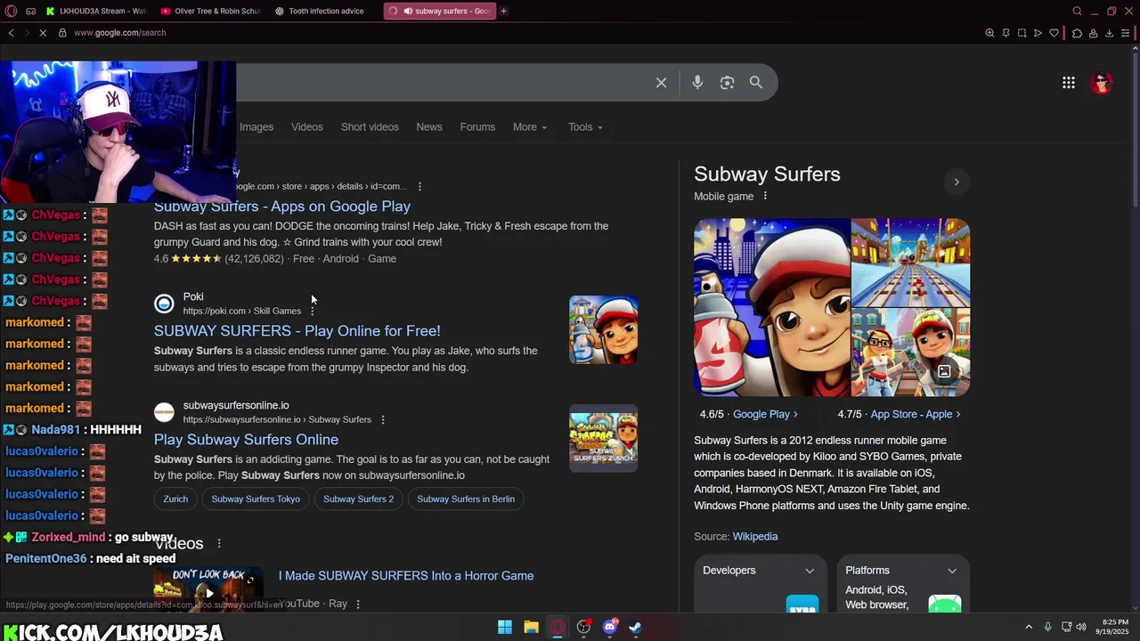This screenshot has height=641, width=1140.
Task: Open App Store - Apple rating link
Action: click(916, 414)
